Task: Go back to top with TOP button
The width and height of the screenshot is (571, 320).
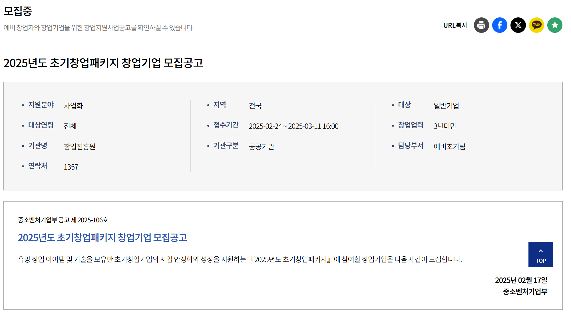Action: 541,255
